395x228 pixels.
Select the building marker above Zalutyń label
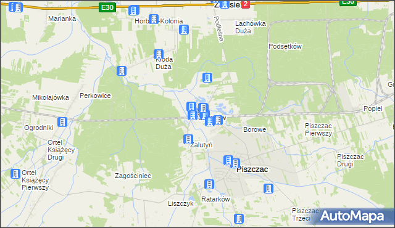(x=188, y=139)
